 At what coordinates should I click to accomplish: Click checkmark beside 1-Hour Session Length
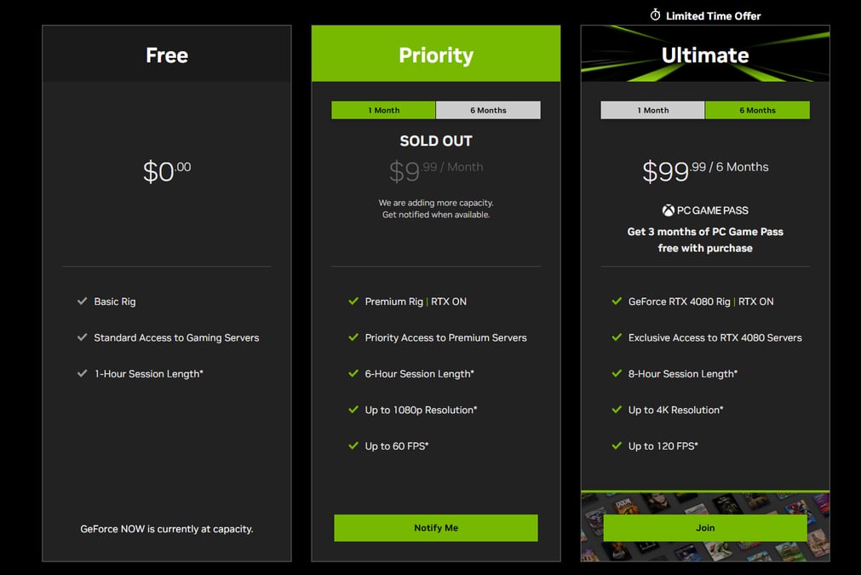pos(83,373)
